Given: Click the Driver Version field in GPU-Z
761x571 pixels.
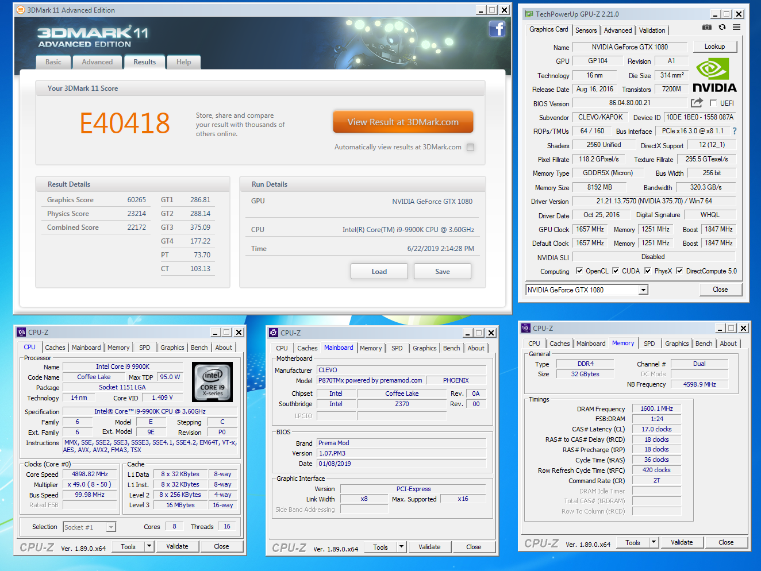Looking at the screenshot, I should [654, 201].
